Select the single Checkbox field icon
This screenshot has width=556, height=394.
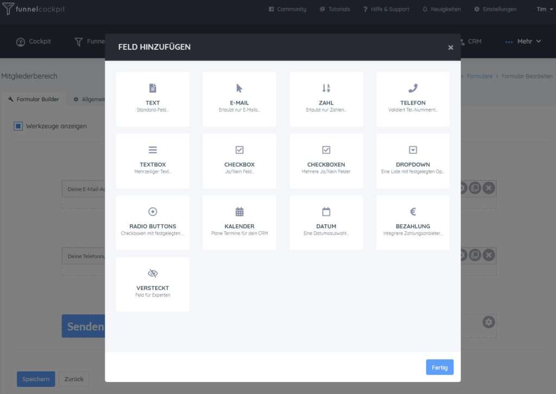239,150
